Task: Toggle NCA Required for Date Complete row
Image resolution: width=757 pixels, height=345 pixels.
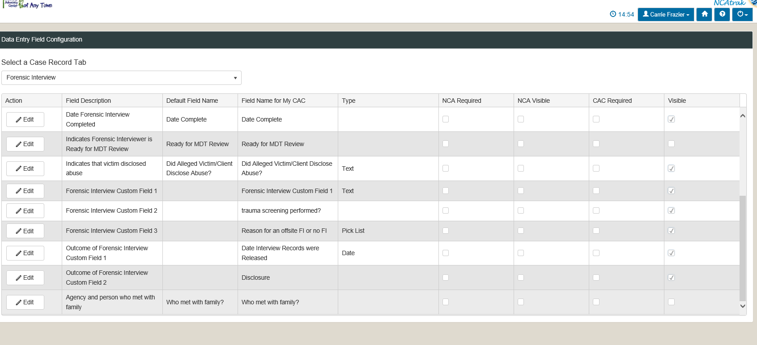Action: pos(446,119)
